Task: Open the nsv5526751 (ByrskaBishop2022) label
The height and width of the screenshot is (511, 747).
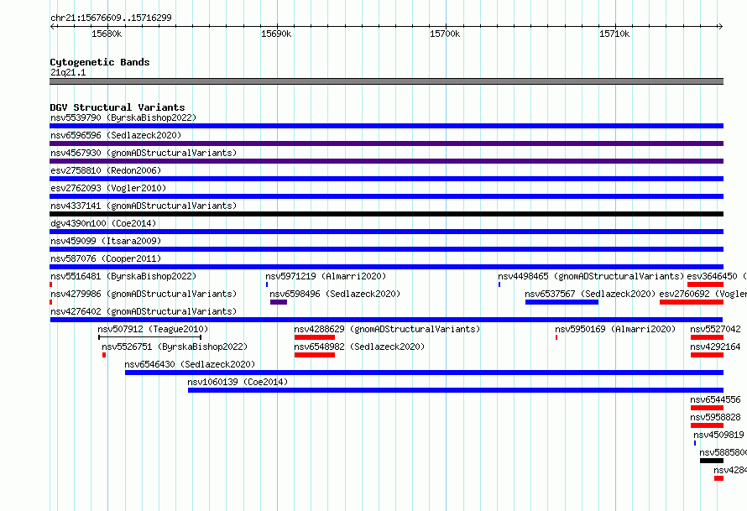Action: [175, 347]
